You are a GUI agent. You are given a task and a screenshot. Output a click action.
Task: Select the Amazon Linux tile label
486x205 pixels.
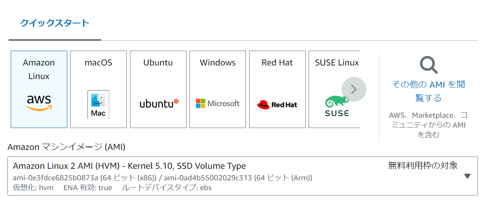[x=39, y=69]
